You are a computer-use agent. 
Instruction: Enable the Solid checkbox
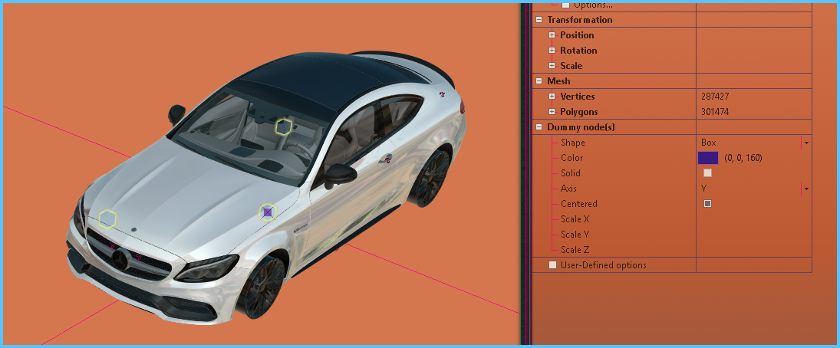[x=707, y=173]
